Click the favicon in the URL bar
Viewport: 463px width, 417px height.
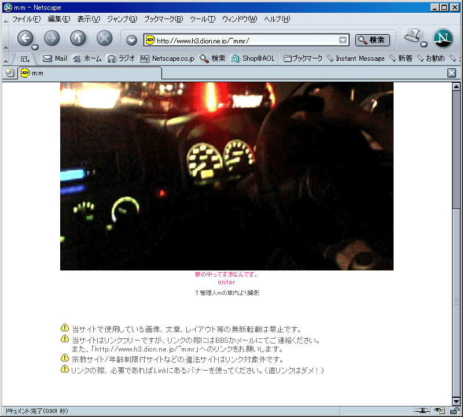tap(150, 40)
